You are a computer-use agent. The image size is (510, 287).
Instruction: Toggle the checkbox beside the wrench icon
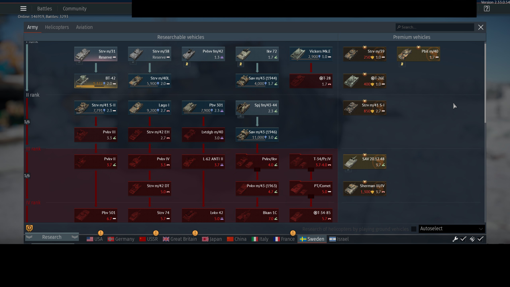click(463, 239)
